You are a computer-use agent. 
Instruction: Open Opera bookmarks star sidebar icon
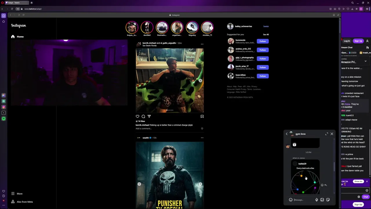click(3, 21)
